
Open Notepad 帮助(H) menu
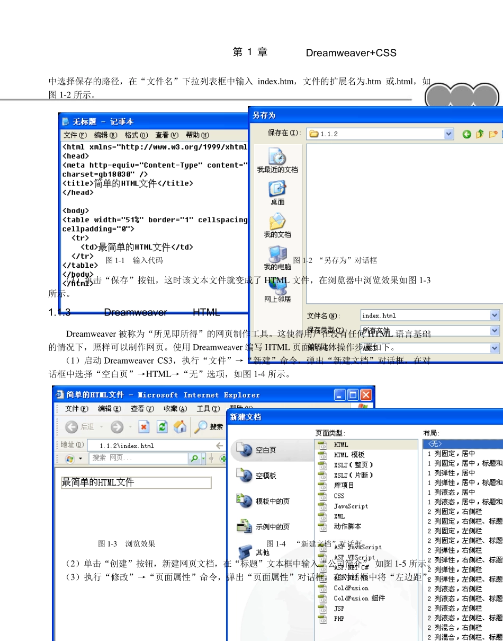(x=197, y=135)
